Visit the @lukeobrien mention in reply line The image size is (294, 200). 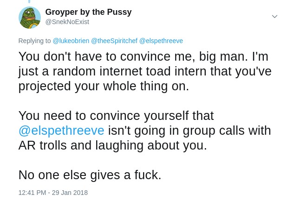[71, 41]
